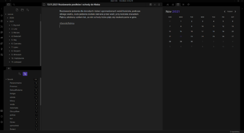This screenshot has width=244, height=133.
Task: Go to next month in calendar
Action: point(235,11)
